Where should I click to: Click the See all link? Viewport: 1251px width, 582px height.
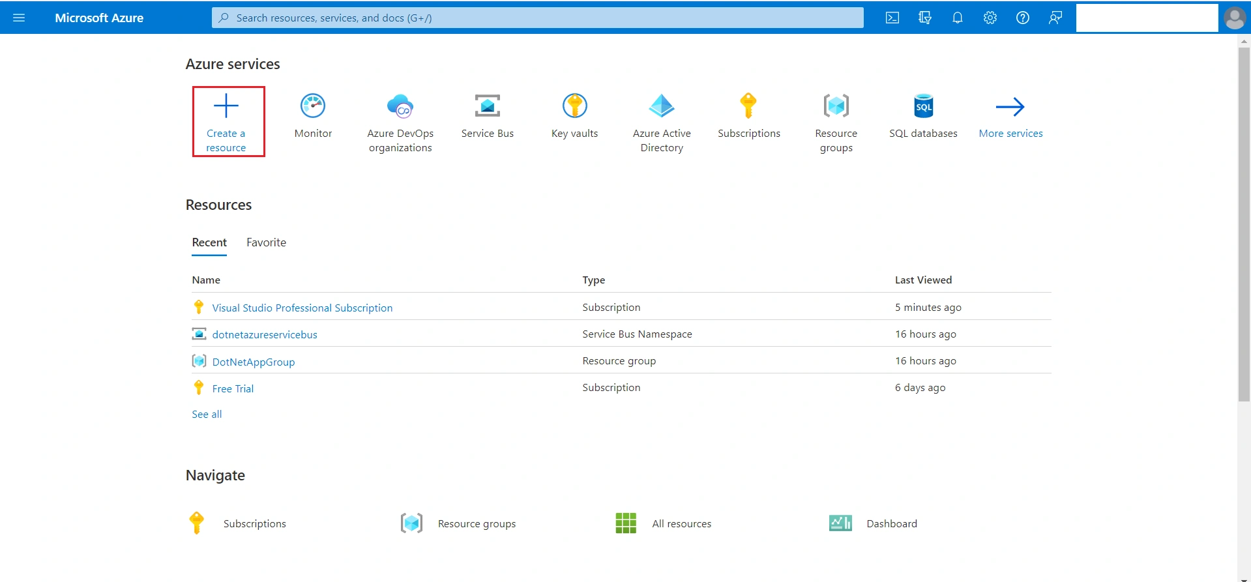tap(207, 414)
